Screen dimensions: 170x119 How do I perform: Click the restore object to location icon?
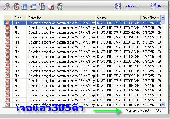tap(33, 7)
